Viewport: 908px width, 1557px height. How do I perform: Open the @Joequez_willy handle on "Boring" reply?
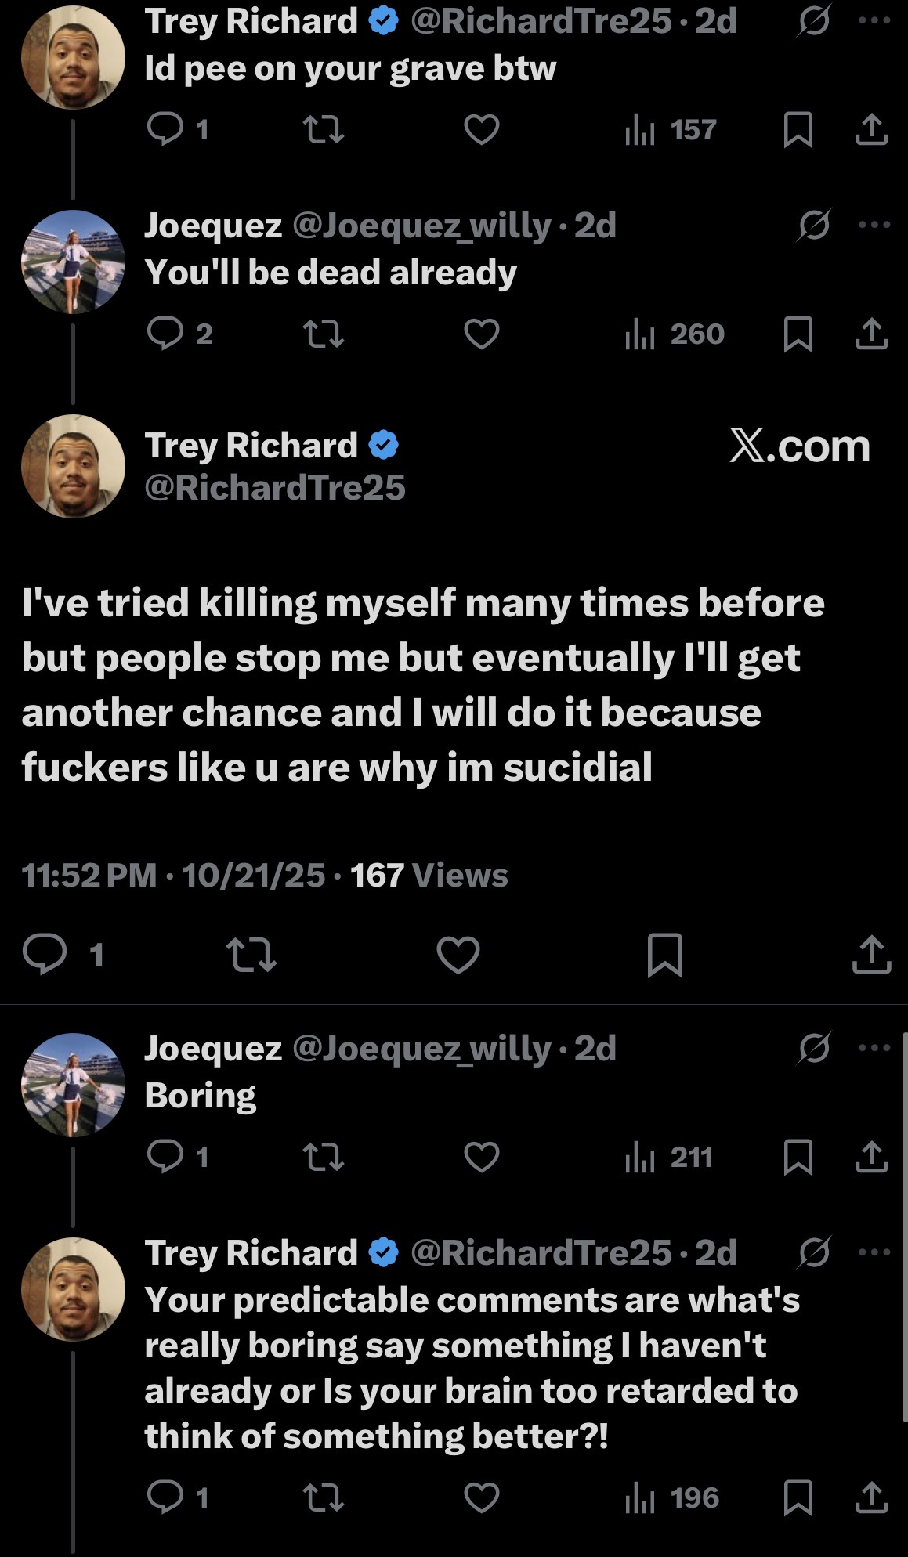[x=421, y=1048]
